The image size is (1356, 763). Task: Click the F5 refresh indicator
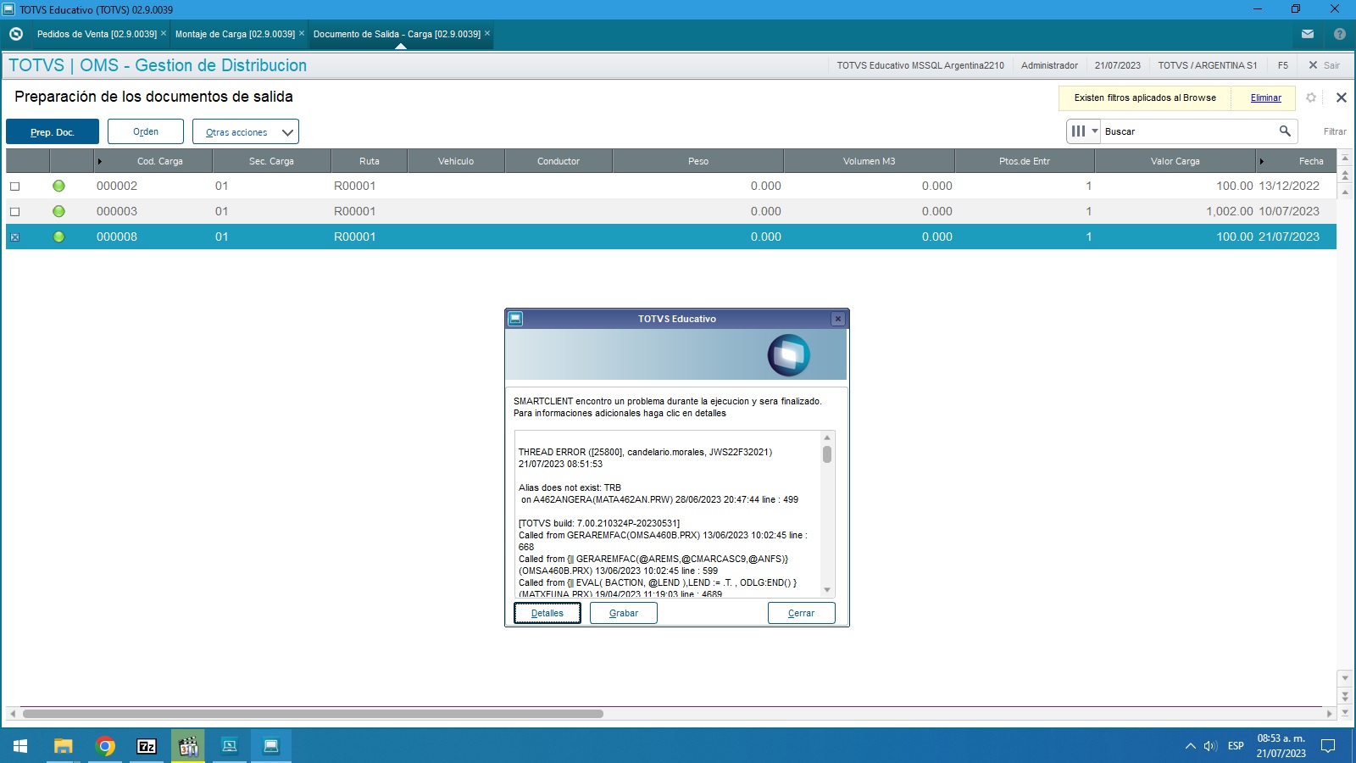click(1283, 65)
